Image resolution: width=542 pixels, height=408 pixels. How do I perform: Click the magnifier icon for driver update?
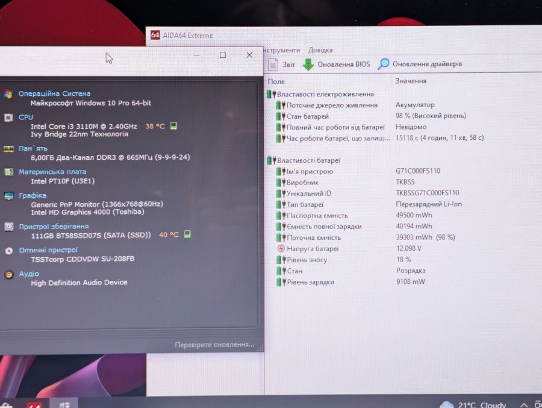383,64
